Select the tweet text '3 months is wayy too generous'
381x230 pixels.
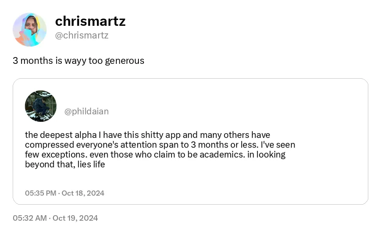pos(78,60)
